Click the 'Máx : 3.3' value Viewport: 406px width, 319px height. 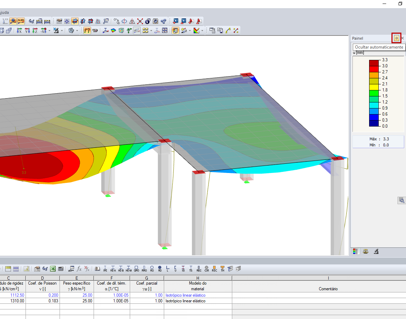pyautogui.click(x=379, y=139)
